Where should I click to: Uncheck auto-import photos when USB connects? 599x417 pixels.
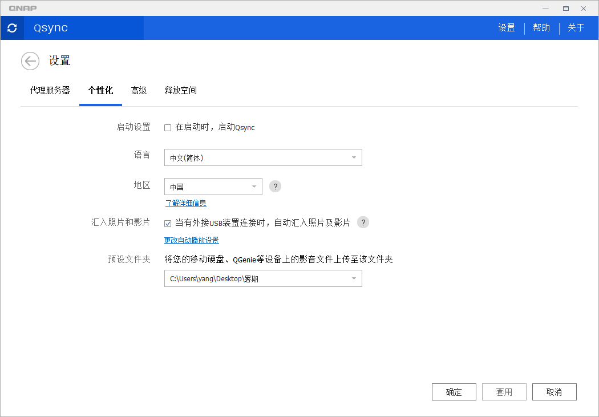point(168,224)
